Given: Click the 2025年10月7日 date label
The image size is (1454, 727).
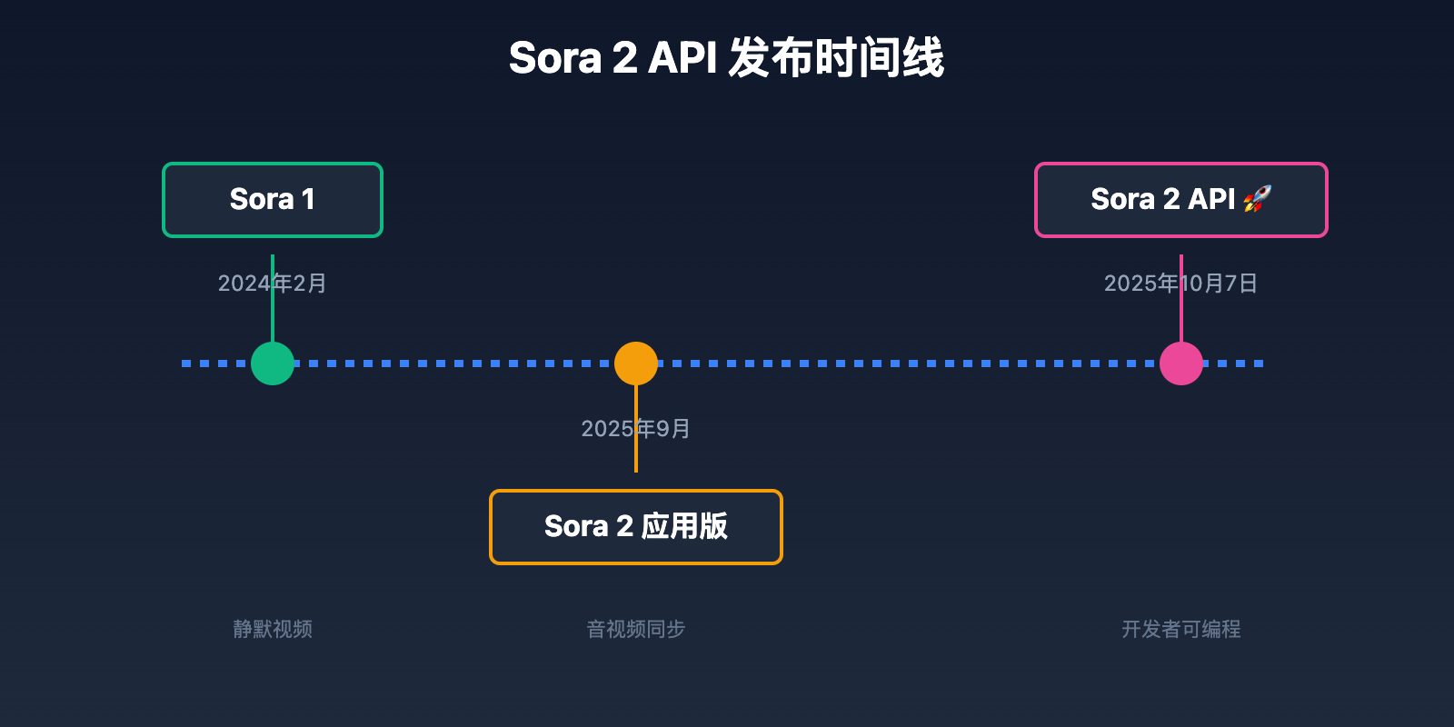Looking at the screenshot, I should pyautogui.click(x=1180, y=284).
